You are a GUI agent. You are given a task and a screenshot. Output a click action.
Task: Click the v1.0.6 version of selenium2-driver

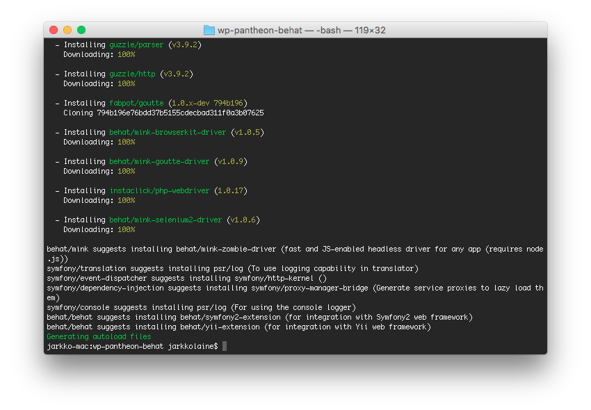[x=243, y=220]
